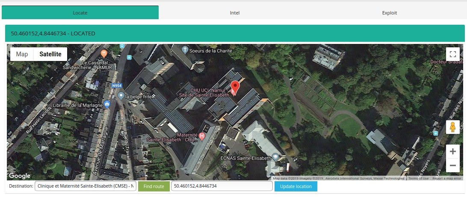Click bus stop icon near Rue des Noyers
The width and height of the screenshot is (467, 197).
pyautogui.click(x=436, y=133)
